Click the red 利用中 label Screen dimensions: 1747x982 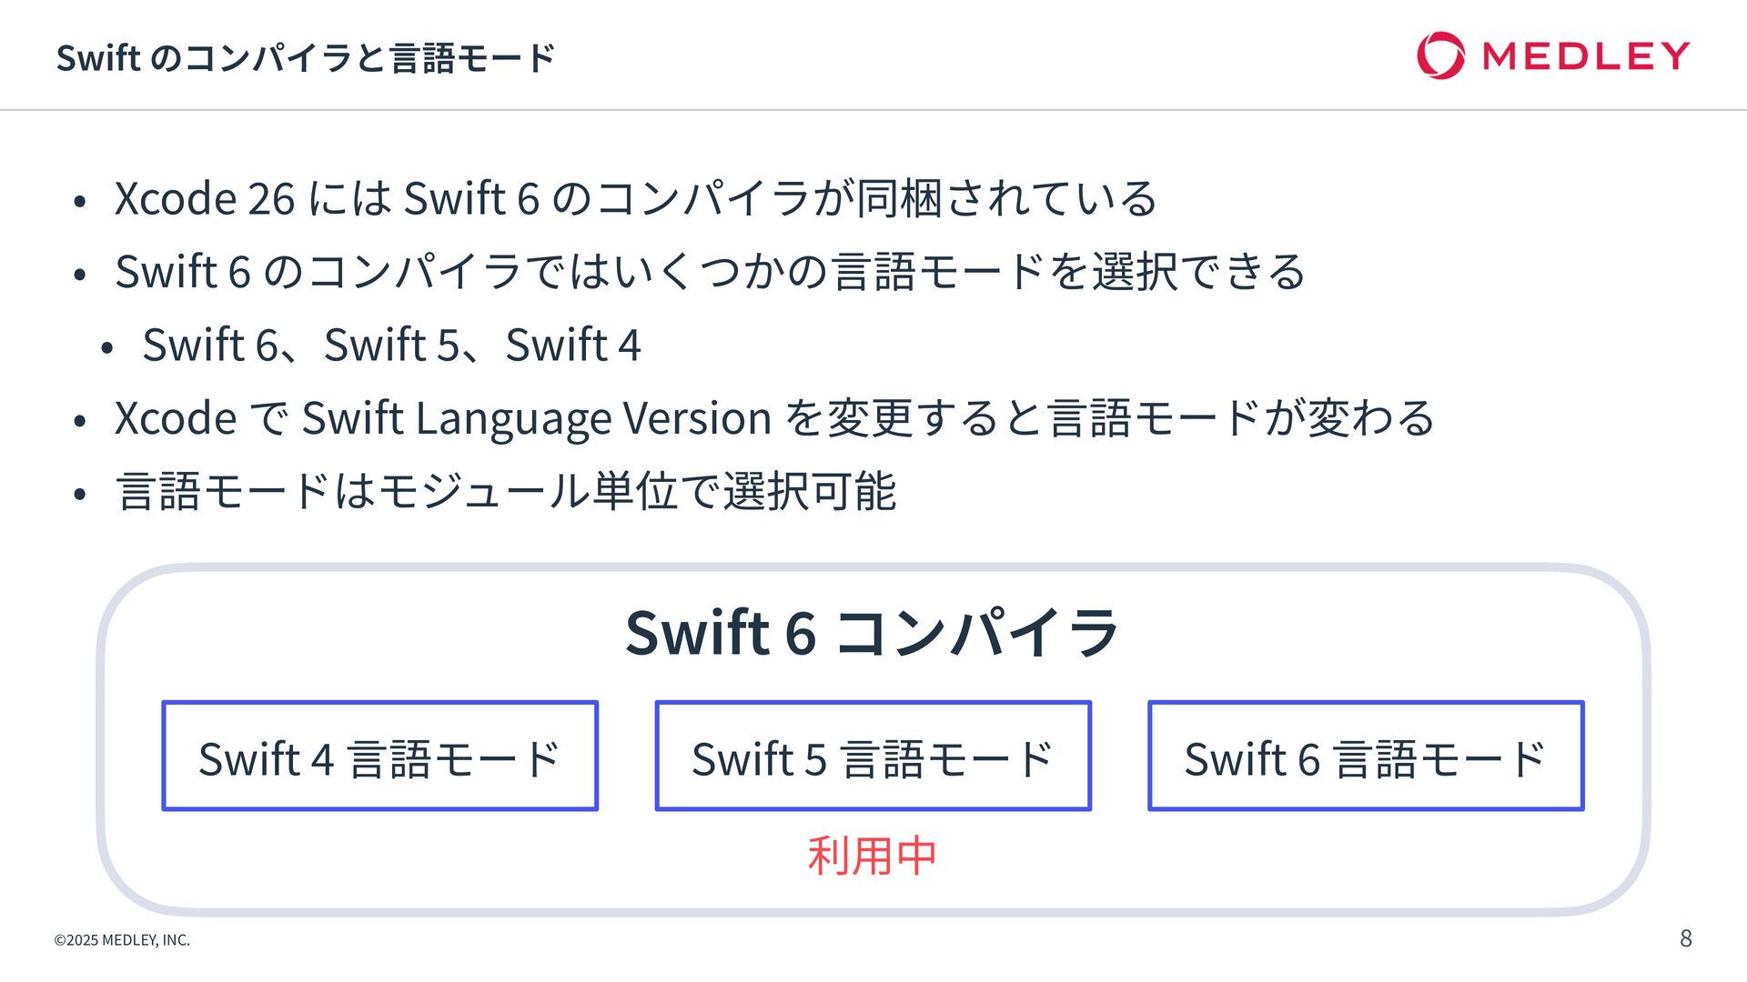[872, 857]
